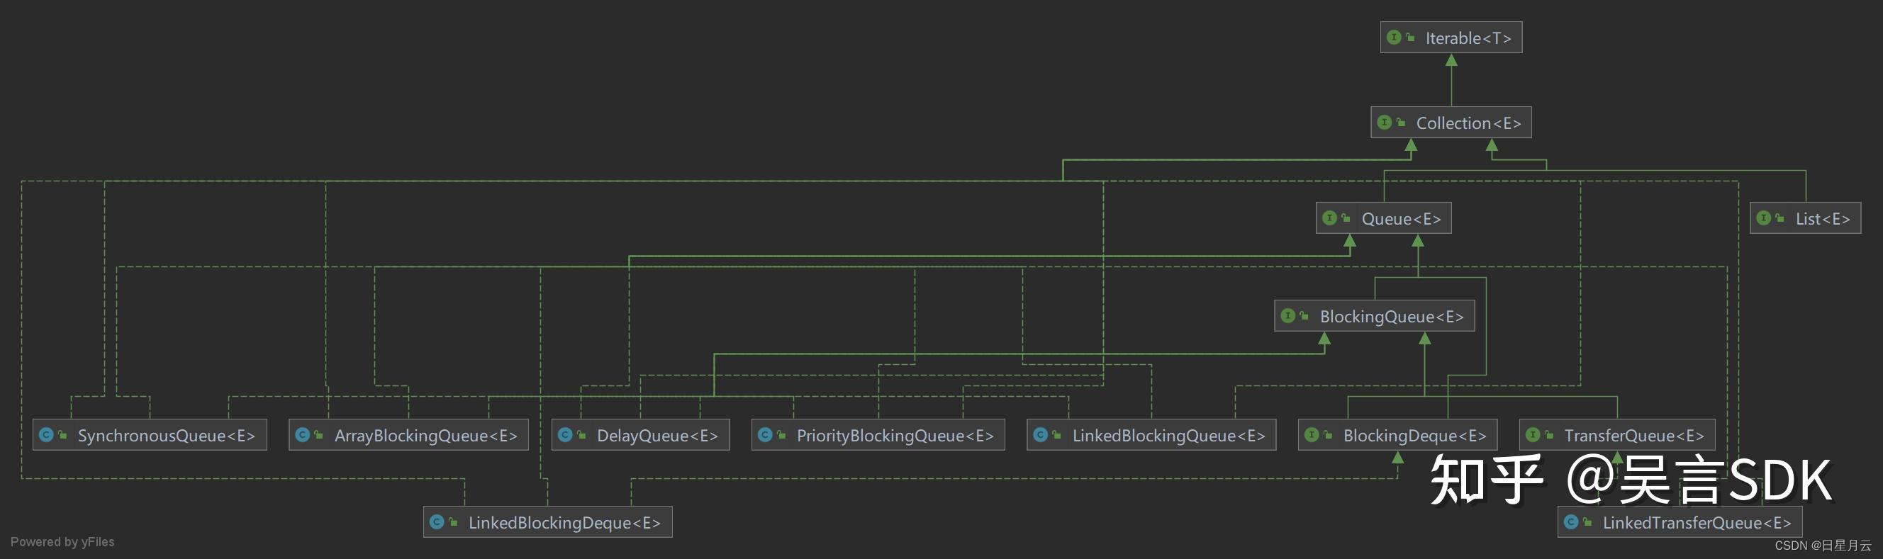Image resolution: width=1883 pixels, height=559 pixels.
Task: Click the interface icon on TransferQueue<E>
Action: coord(1533,435)
